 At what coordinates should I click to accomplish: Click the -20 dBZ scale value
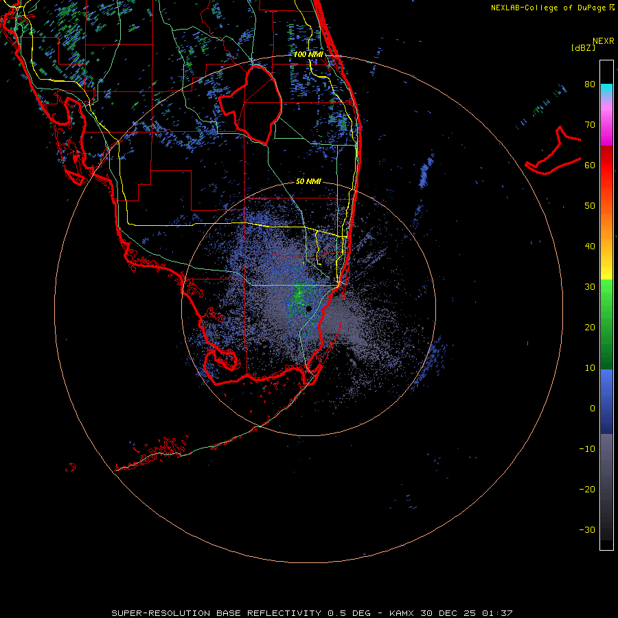click(587, 490)
